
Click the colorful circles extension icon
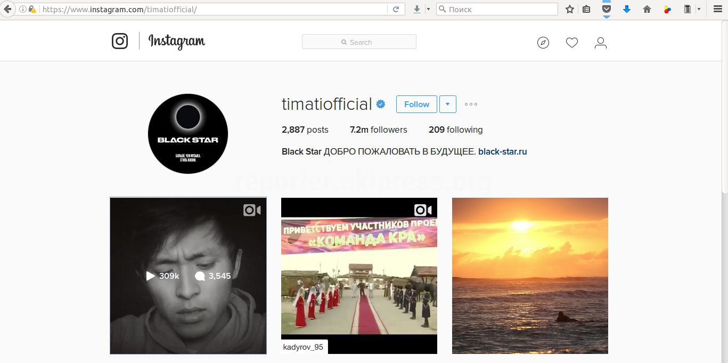(667, 9)
